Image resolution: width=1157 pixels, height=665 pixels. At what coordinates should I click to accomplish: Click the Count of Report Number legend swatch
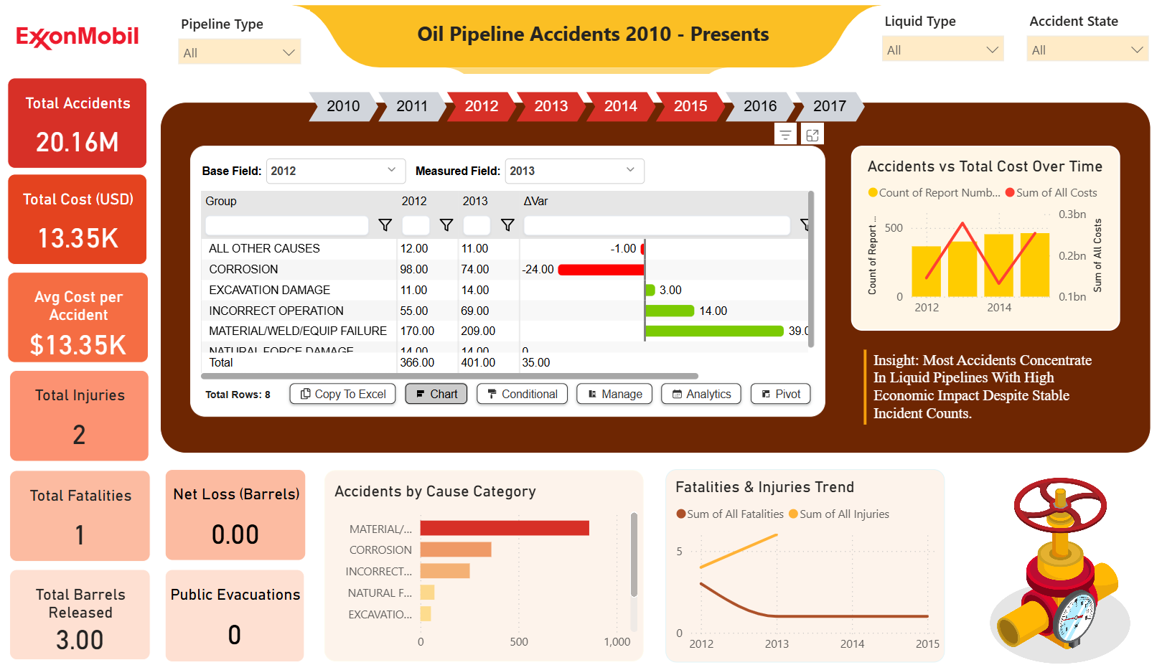pyautogui.click(x=873, y=192)
